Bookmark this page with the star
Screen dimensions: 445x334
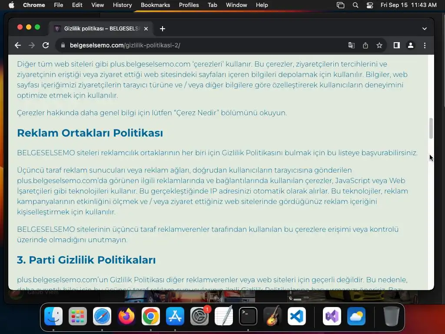tap(379, 45)
